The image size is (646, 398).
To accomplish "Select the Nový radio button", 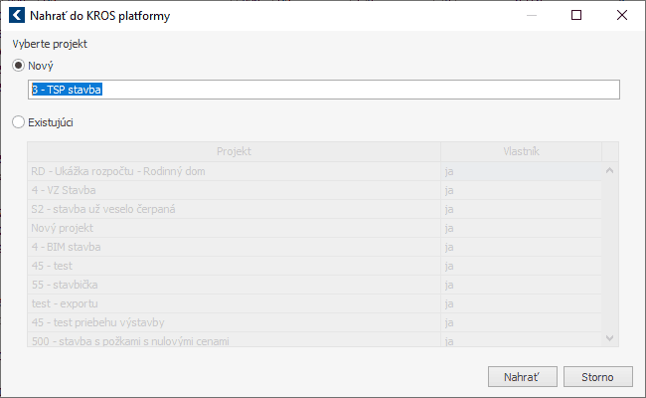I will pyautogui.click(x=18, y=65).
